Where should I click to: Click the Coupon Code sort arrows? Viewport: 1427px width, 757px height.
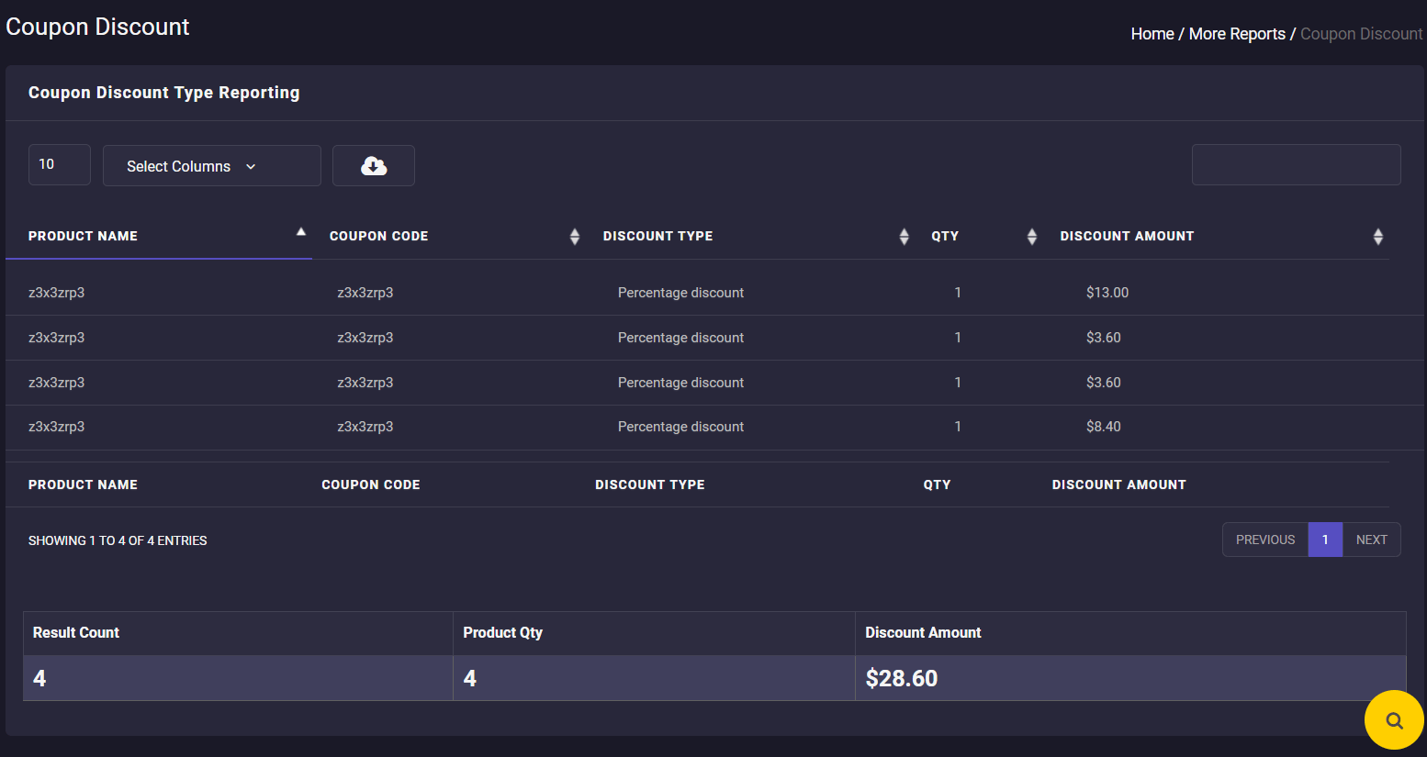574,237
